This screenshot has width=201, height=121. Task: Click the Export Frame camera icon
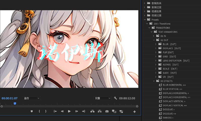pos(107,111)
